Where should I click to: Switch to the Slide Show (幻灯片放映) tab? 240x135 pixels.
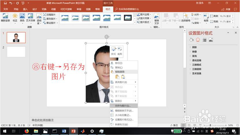coord(66,9)
